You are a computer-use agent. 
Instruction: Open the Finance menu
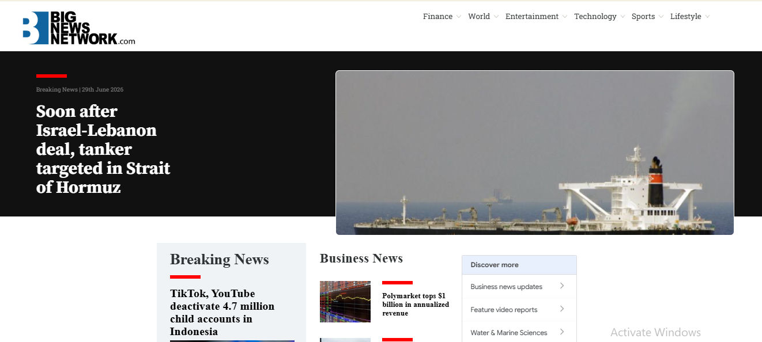[x=437, y=17]
